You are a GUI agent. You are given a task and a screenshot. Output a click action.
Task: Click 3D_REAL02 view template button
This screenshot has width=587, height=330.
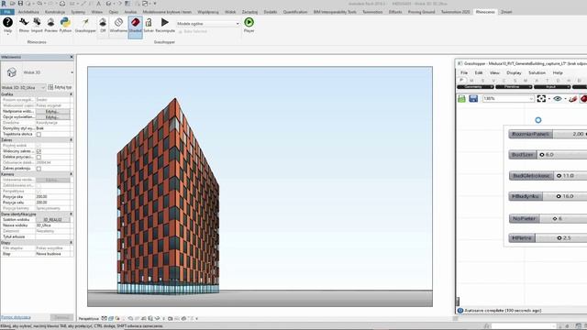pyautogui.click(x=52, y=220)
